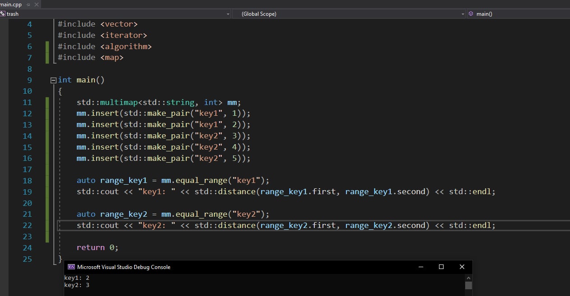
Task: Click the Debug Console scrollbar up arrow
Action: tap(468, 278)
